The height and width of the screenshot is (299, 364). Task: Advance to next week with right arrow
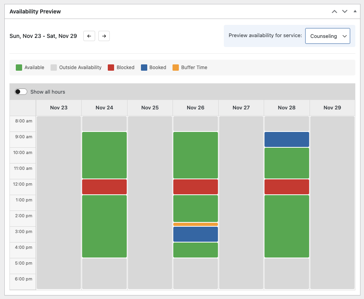pyautogui.click(x=104, y=36)
